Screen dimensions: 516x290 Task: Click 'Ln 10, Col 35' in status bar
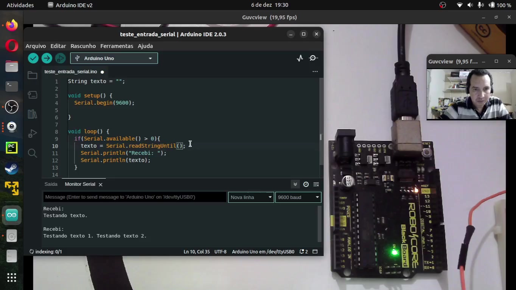coord(197,251)
